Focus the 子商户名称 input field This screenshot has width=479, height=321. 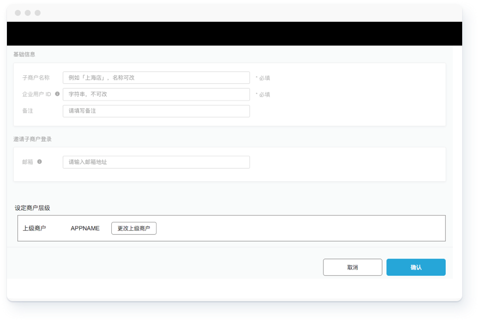(156, 78)
